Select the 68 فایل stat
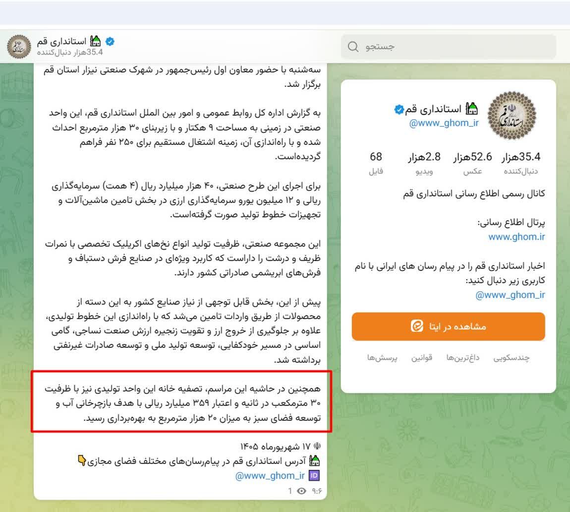The image size is (570, 512). click(376, 163)
